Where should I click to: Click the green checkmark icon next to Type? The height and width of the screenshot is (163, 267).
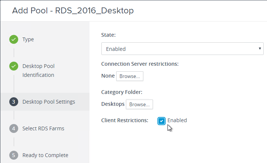click(x=14, y=39)
